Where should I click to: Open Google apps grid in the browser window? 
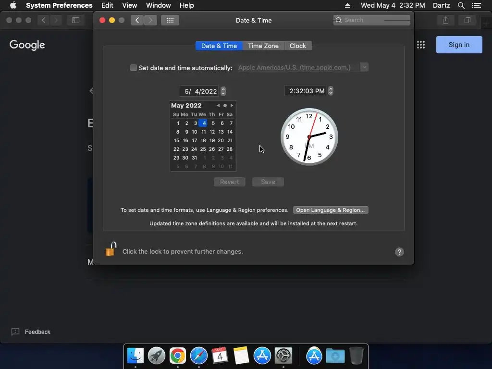click(421, 45)
